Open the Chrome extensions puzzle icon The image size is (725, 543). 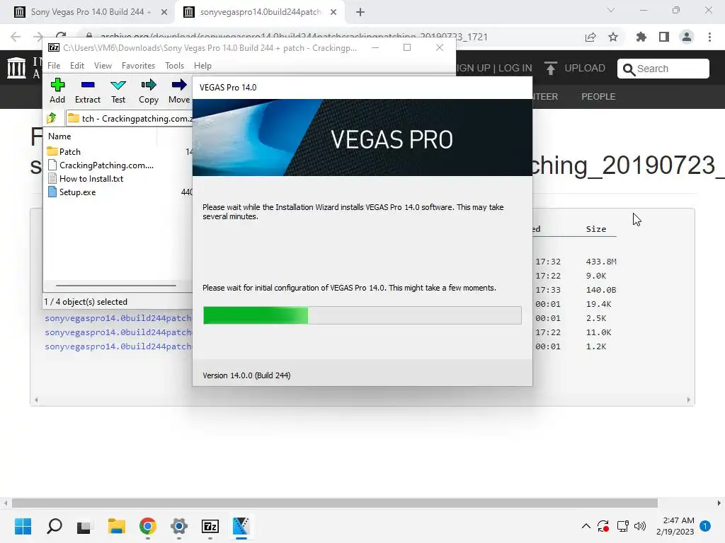click(641, 37)
